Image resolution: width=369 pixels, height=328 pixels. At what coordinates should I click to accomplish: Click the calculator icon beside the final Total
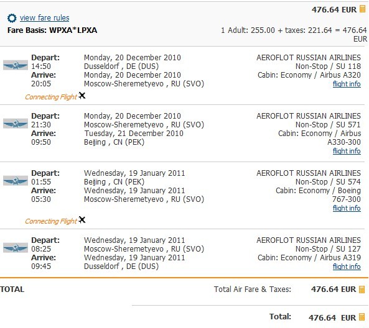(x=362, y=317)
